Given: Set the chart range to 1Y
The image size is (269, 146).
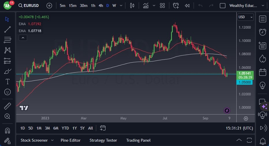Looking at the screenshot, I should pyautogui.click(x=75, y=128).
